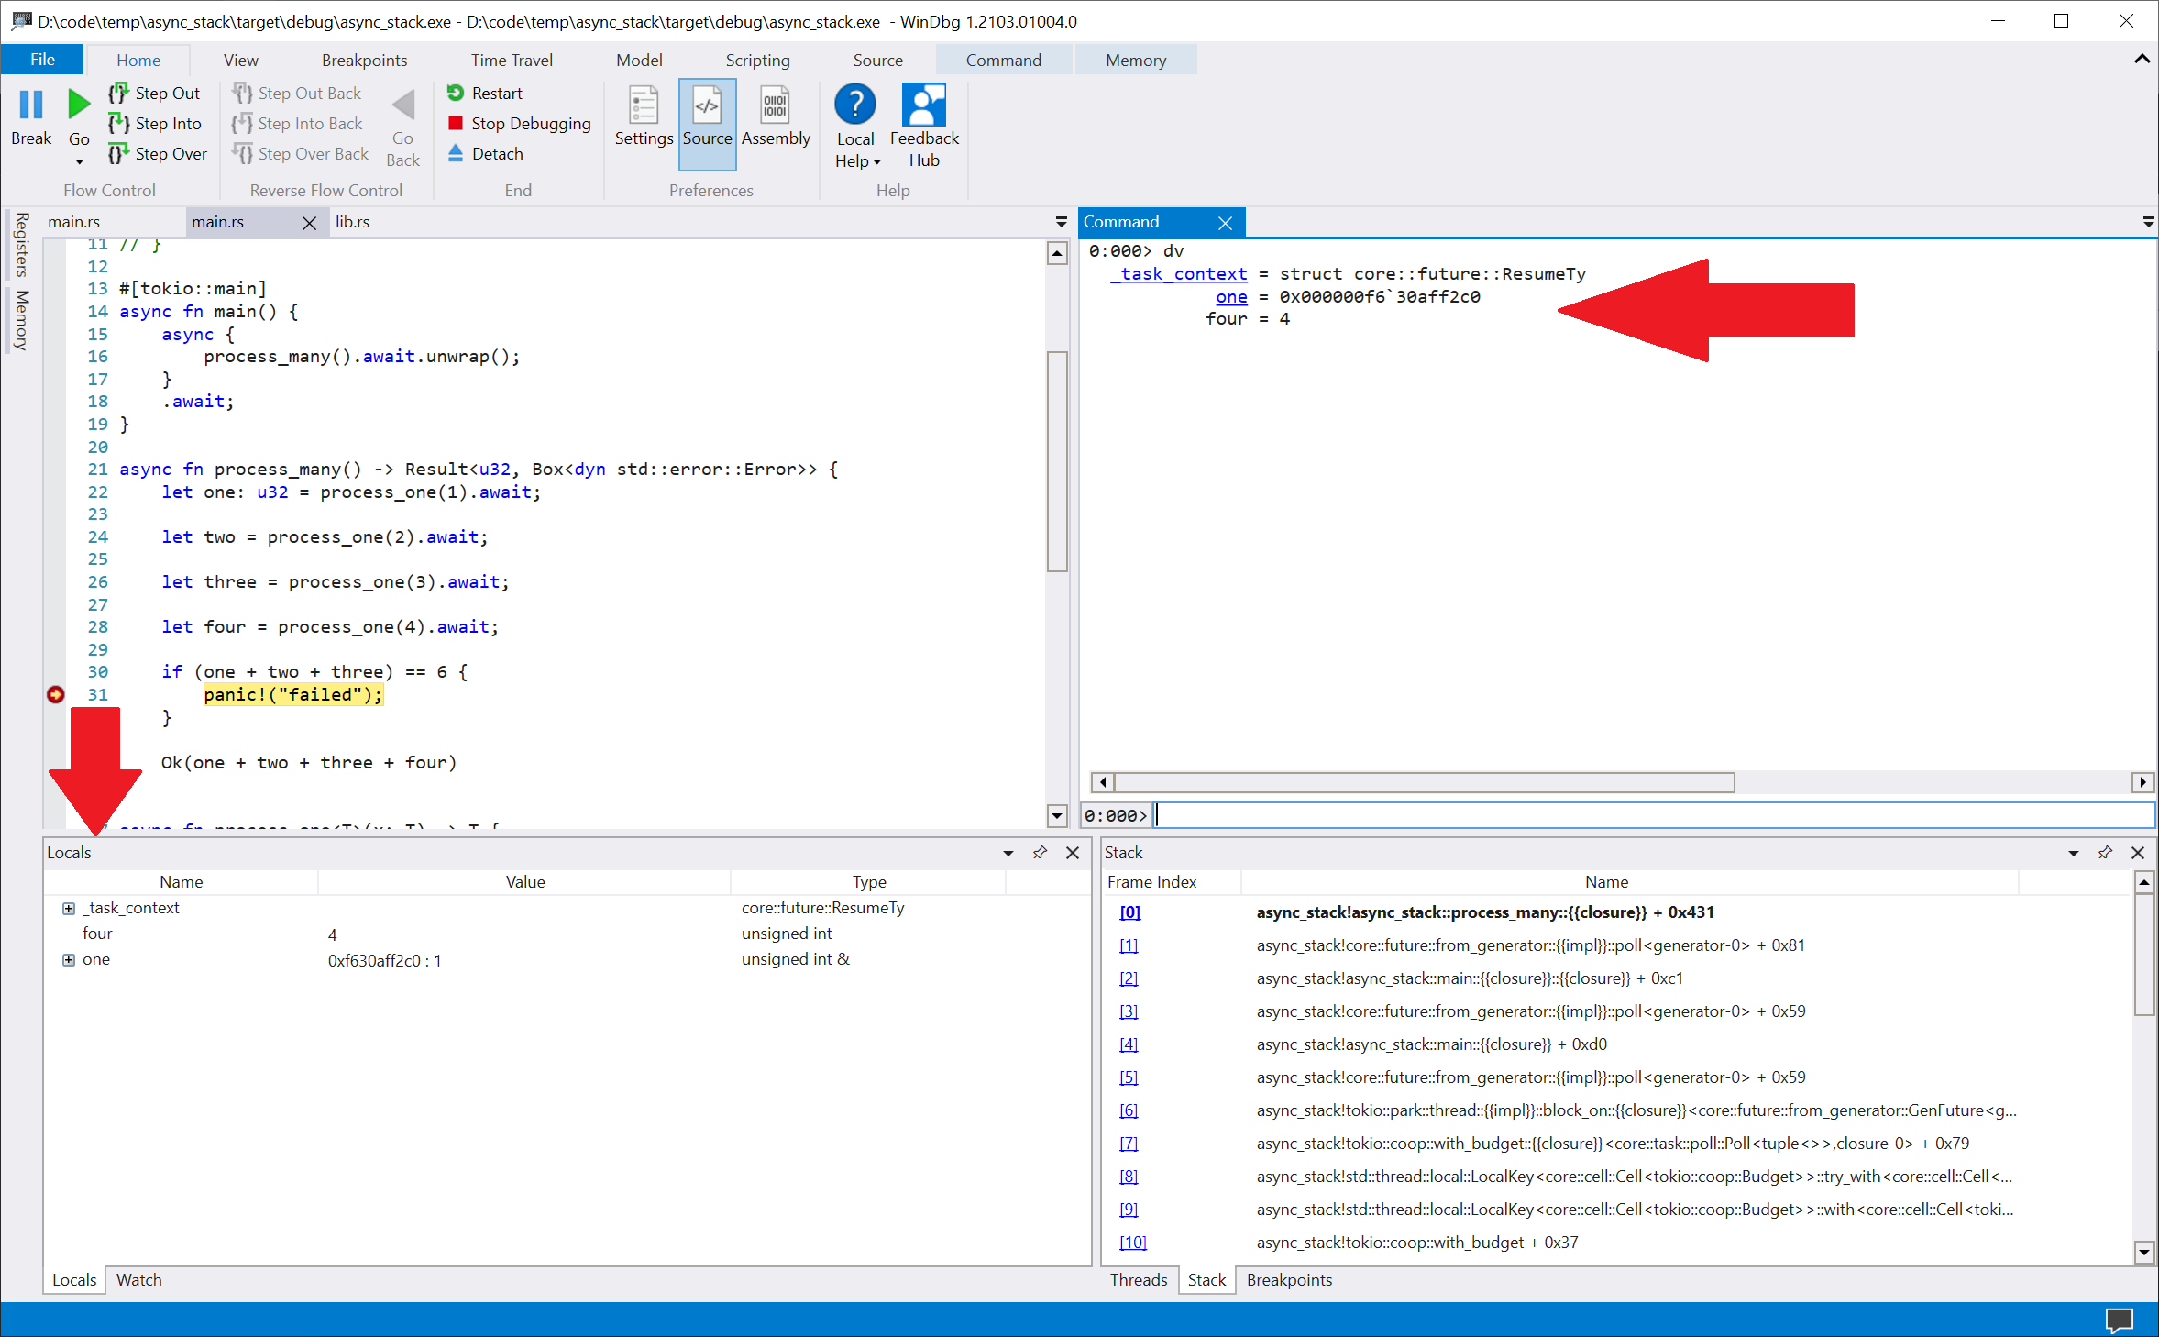Select stack frame [10] link
Viewport: 2159px width, 1337px height.
(x=1133, y=1243)
